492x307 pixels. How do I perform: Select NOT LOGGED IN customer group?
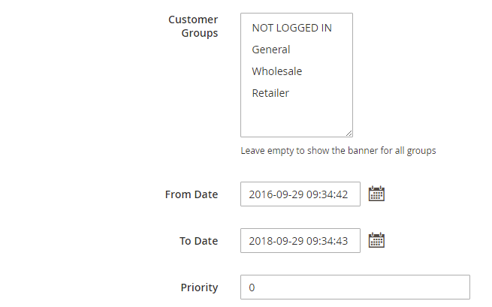[x=291, y=28]
